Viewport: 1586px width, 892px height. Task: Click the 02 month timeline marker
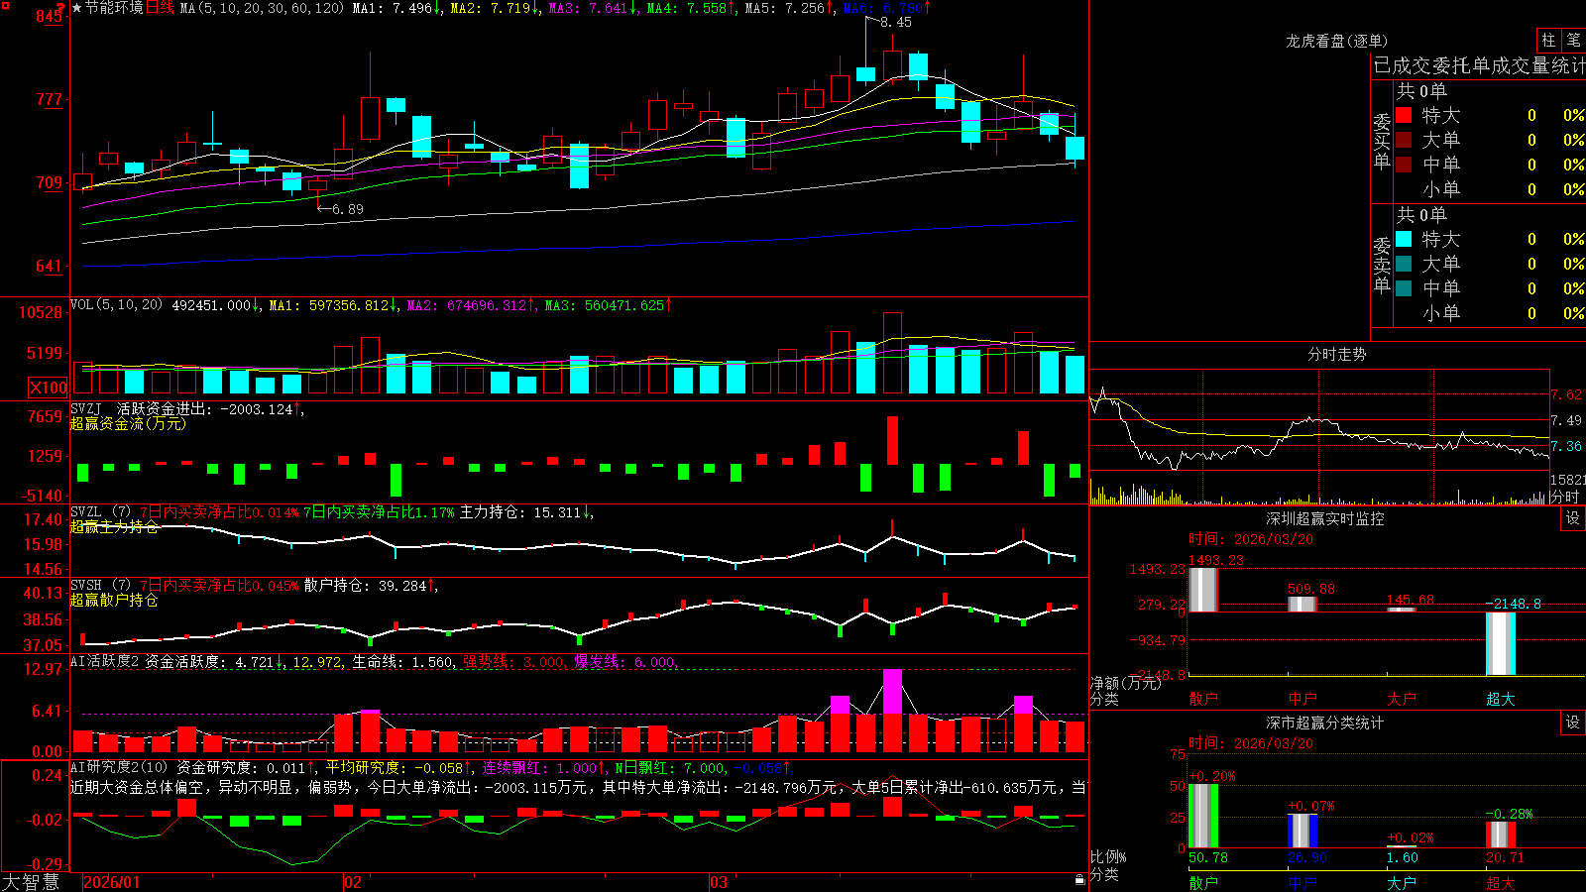[x=352, y=882]
